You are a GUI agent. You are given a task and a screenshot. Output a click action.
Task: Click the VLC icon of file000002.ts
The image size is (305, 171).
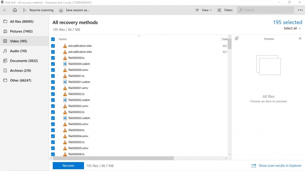[65, 94]
